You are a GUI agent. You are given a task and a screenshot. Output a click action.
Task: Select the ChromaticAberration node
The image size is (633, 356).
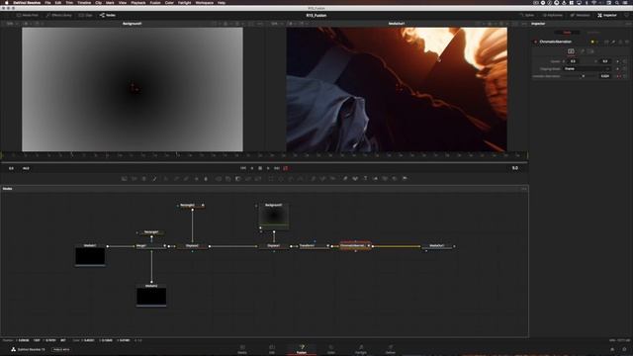click(355, 246)
